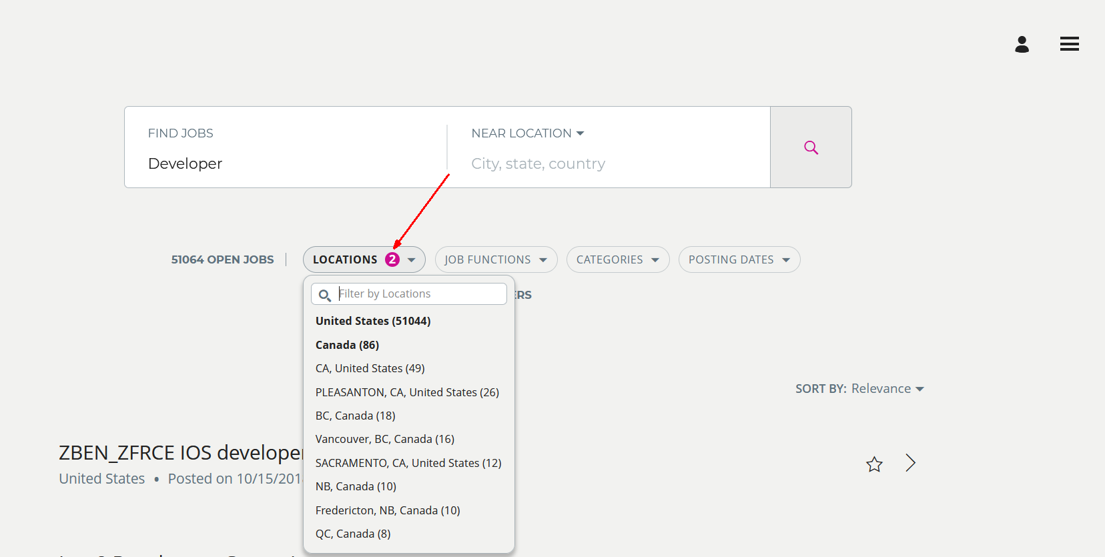Open ZBEN_ZFRCE IOS developer job title
The height and width of the screenshot is (557, 1105).
pyautogui.click(x=180, y=453)
